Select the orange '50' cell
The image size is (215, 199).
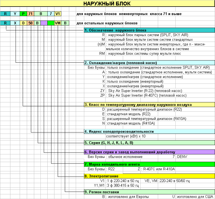30,23
